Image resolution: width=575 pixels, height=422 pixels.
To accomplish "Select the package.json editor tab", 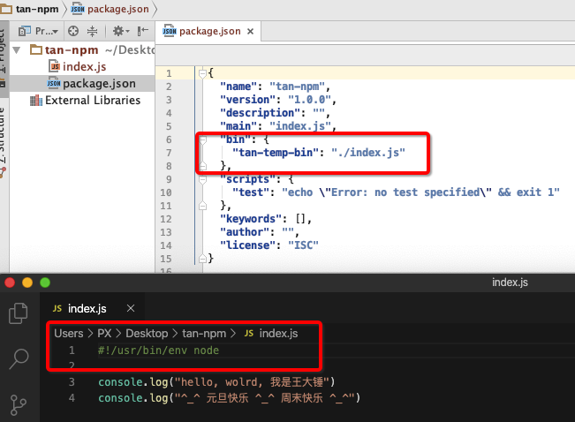I will [208, 31].
